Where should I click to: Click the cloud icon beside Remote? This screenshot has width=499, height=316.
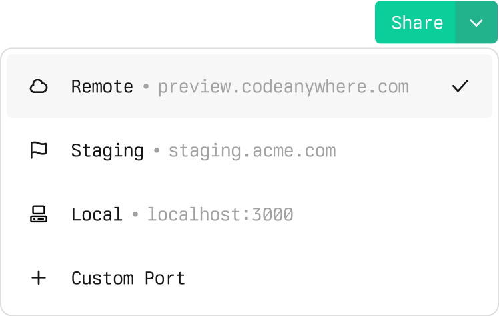pyautogui.click(x=39, y=87)
